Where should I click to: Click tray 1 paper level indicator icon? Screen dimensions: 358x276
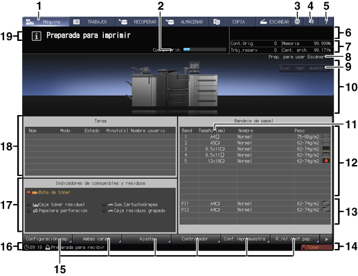point(326,137)
